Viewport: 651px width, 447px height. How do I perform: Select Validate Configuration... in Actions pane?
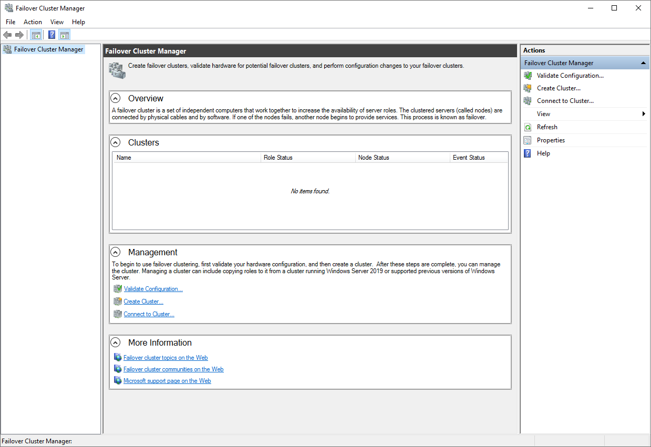pyautogui.click(x=570, y=76)
